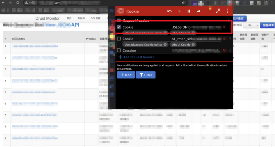275x147 pixels.
Task: Click the Principal column header
Action: coord(91,39)
